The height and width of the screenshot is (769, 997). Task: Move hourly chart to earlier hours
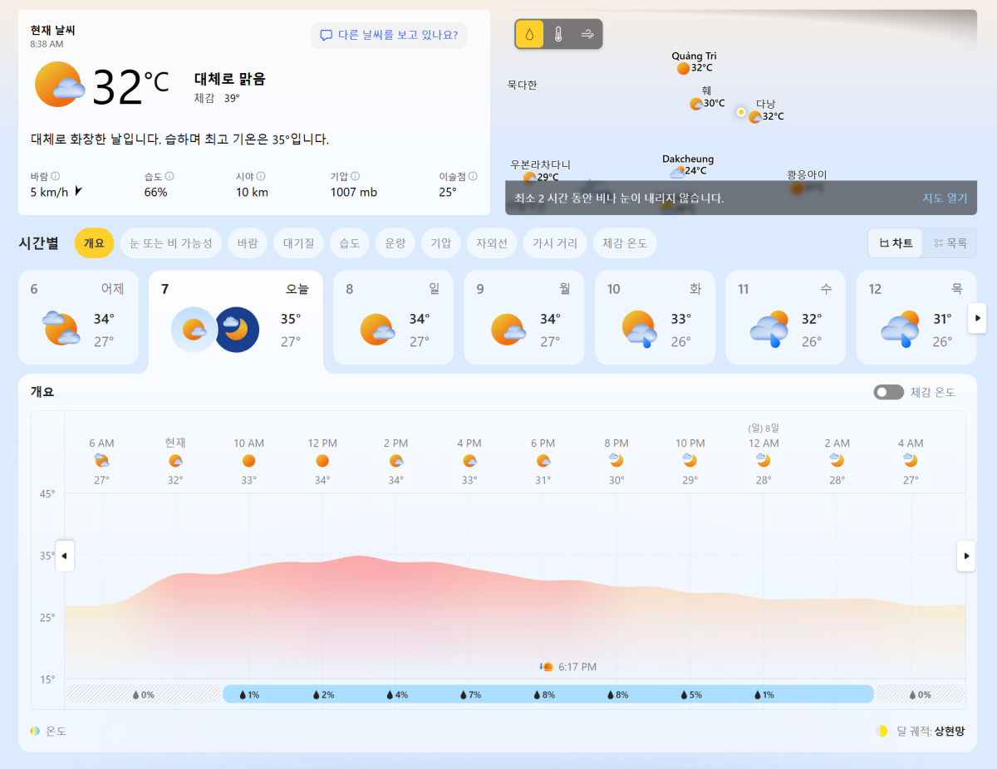pos(65,556)
